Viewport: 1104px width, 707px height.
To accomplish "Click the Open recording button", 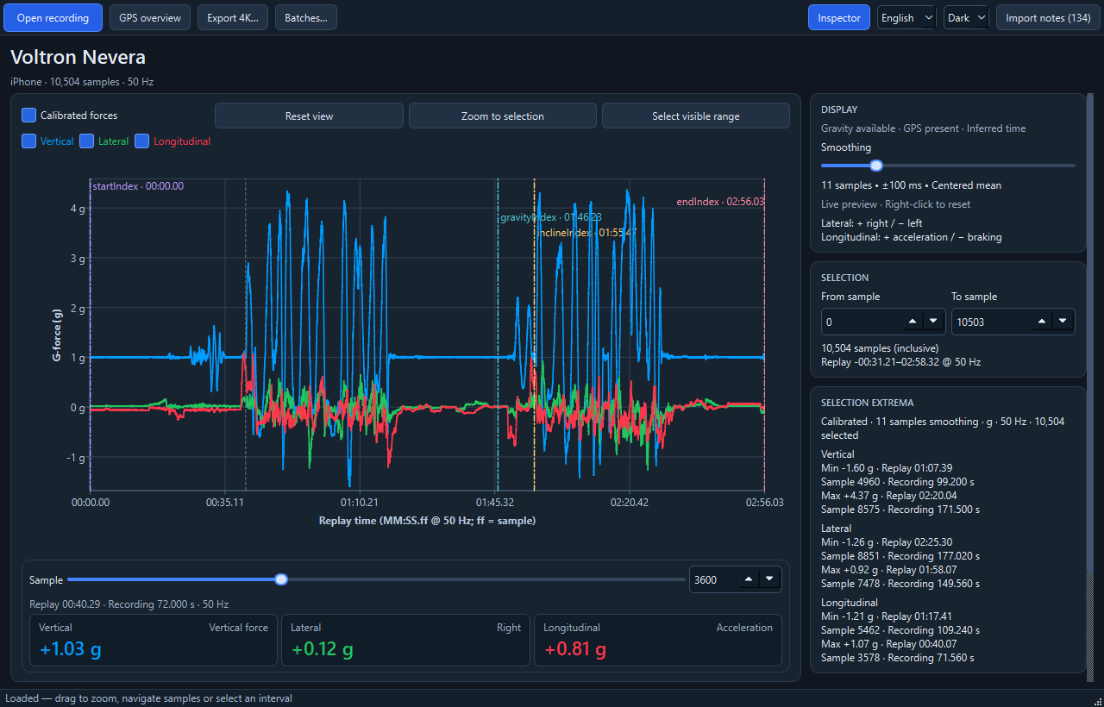I will [53, 18].
